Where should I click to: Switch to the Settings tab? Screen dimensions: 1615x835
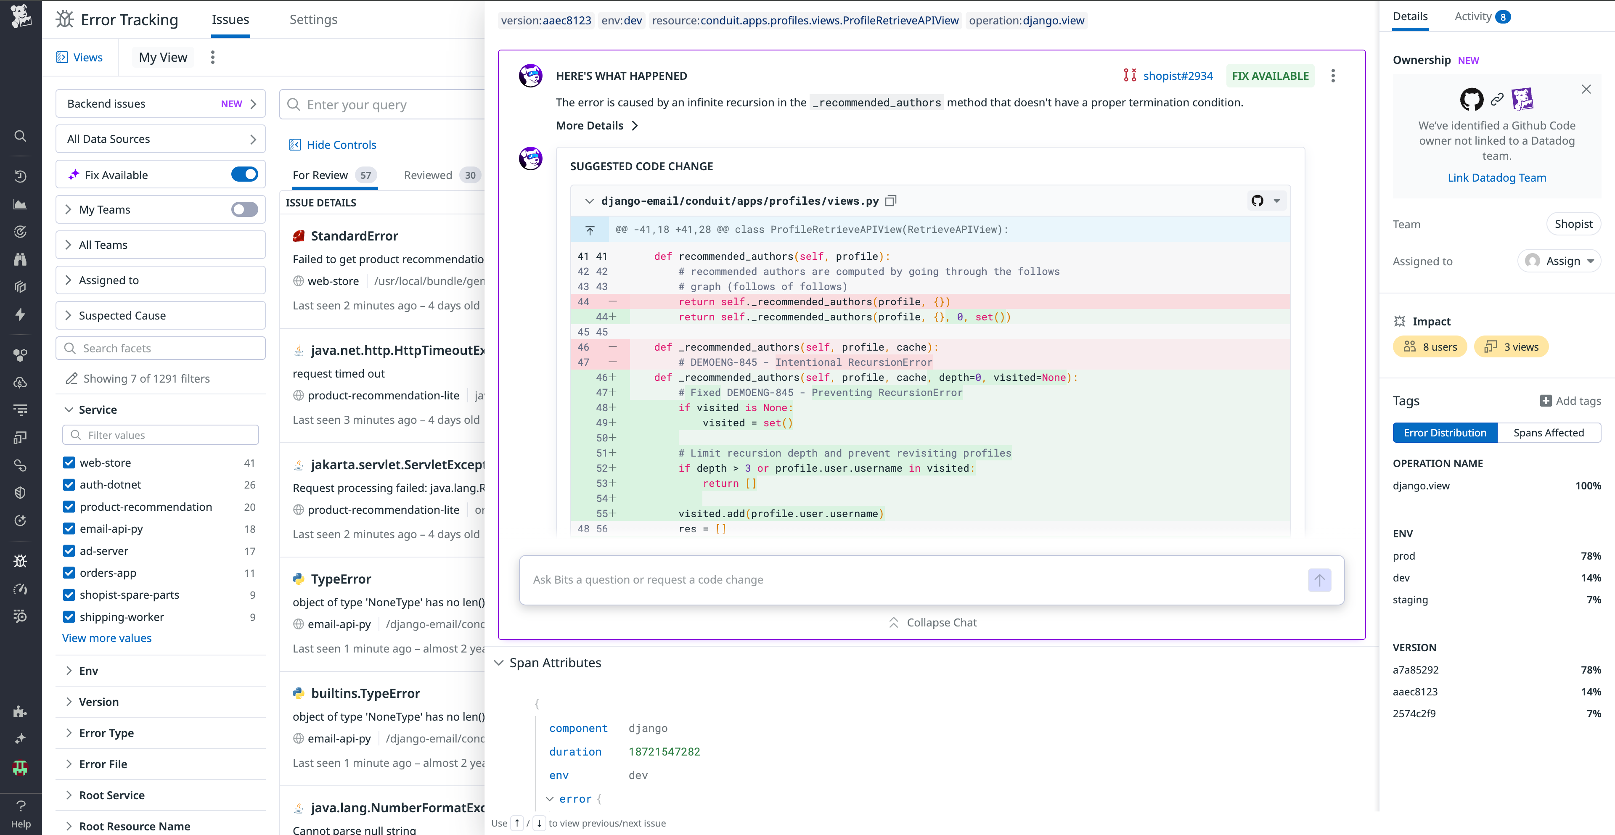(x=313, y=19)
